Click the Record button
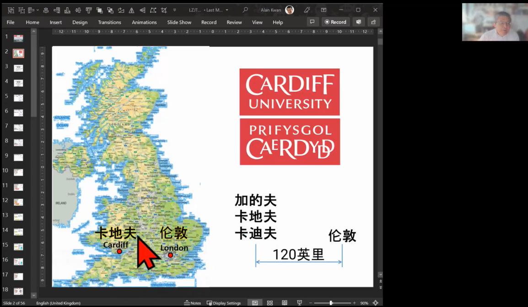 coord(335,22)
